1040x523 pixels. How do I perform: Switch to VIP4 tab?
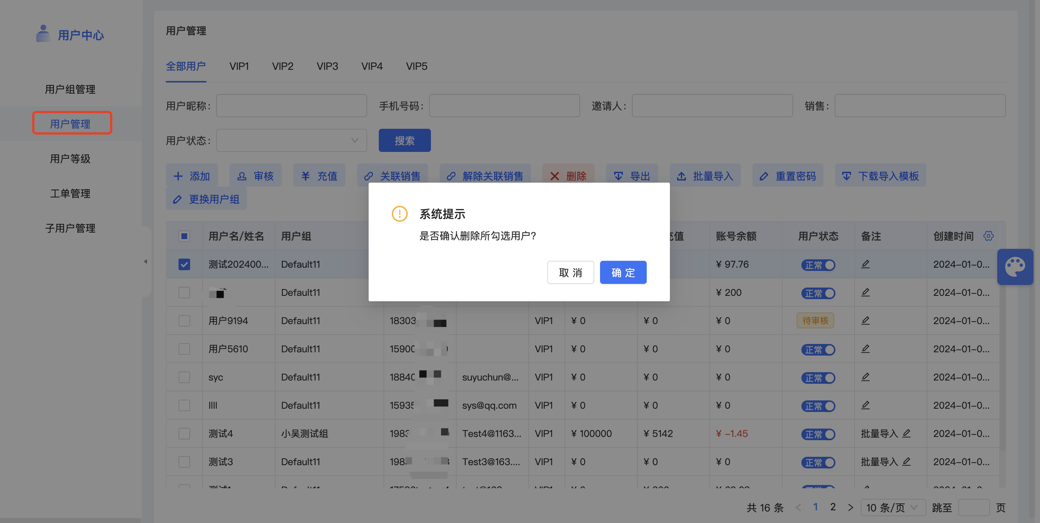point(372,66)
